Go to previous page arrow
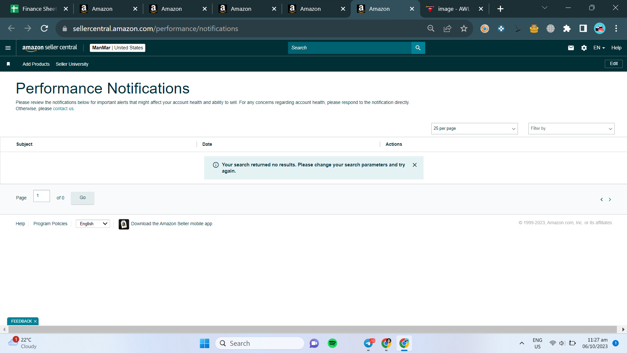The height and width of the screenshot is (353, 627). coord(602,199)
